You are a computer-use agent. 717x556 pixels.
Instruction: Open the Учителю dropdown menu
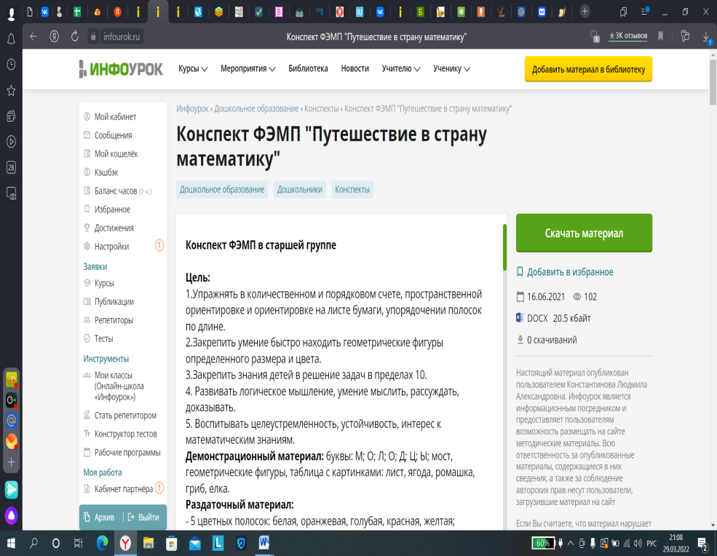(400, 69)
